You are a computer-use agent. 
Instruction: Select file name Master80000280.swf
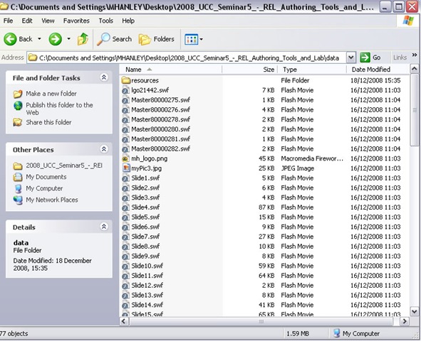coord(160,129)
